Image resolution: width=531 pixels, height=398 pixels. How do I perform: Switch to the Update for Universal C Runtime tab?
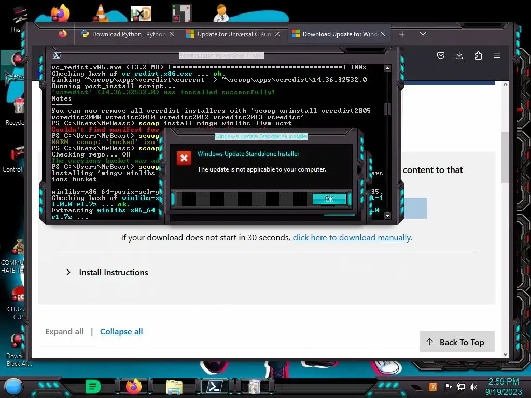[x=234, y=34]
